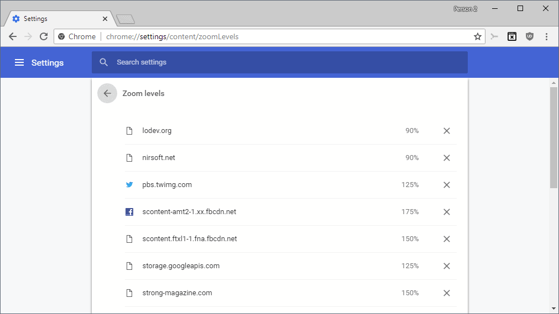Open the uBlock Origin extension
Image resolution: width=559 pixels, height=314 pixels.
[529, 36]
